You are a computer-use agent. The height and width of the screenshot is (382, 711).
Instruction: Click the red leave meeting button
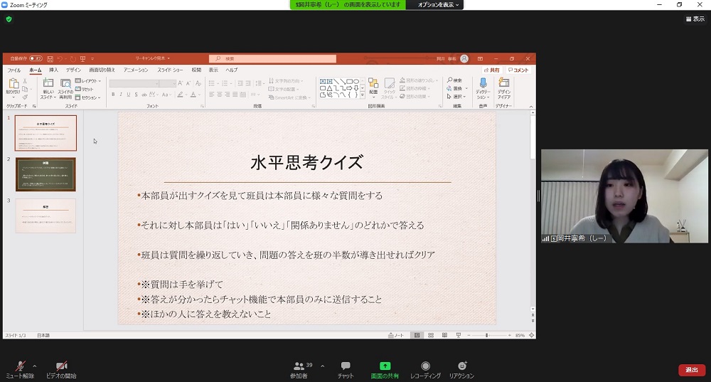click(x=691, y=370)
